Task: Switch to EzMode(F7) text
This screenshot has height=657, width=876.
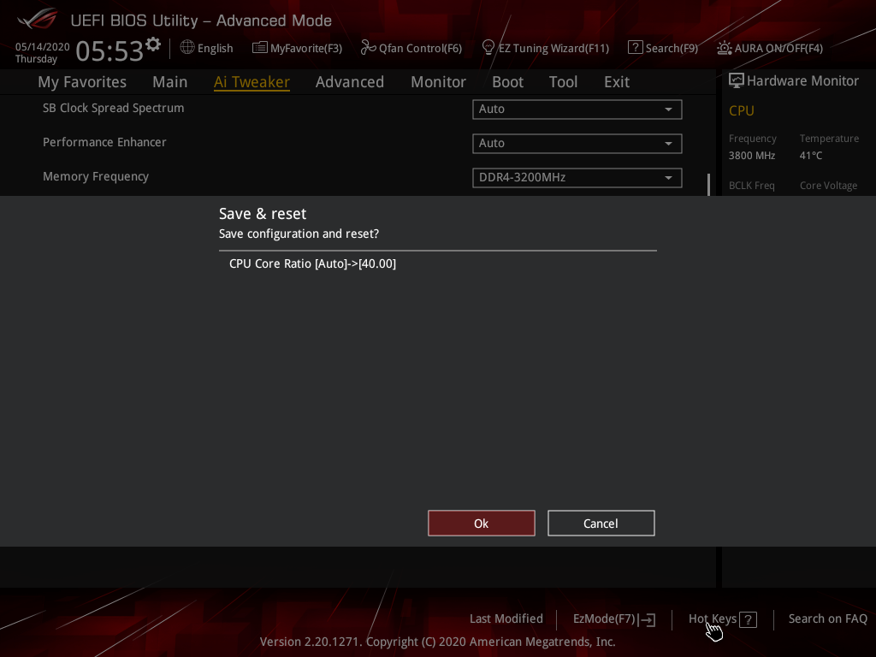Action: [604, 619]
